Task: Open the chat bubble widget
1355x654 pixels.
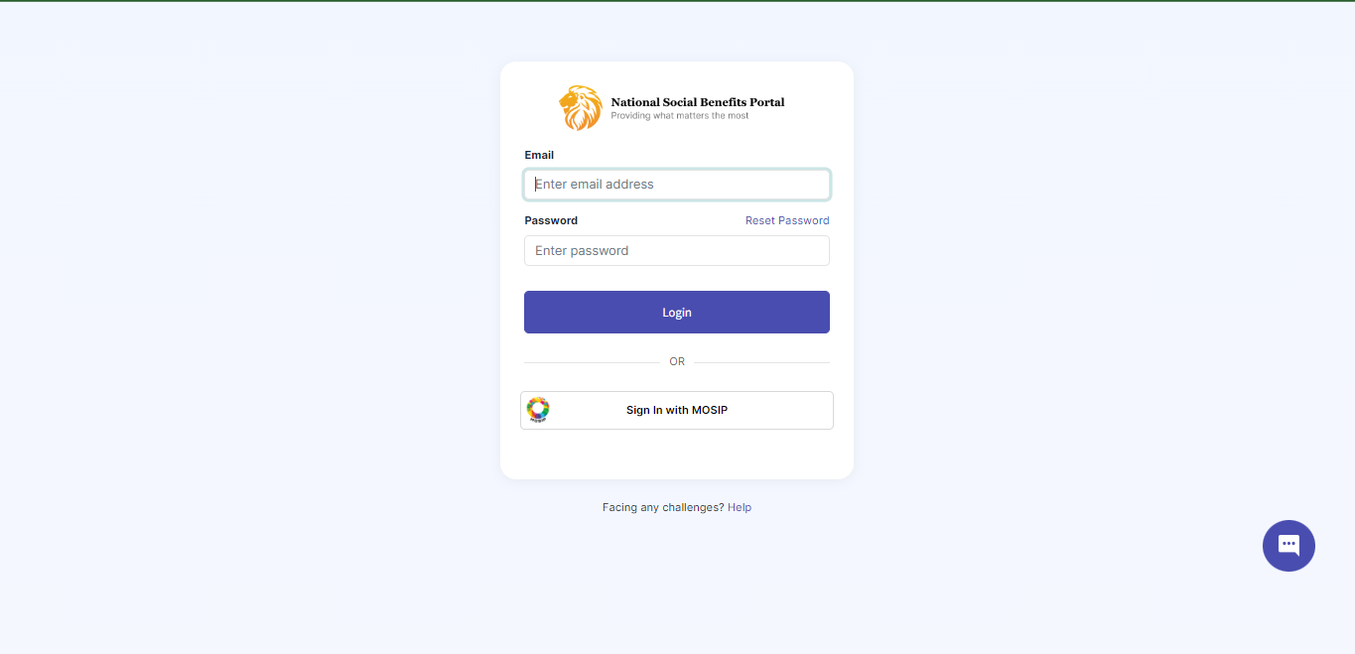Action: click(1288, 546)
